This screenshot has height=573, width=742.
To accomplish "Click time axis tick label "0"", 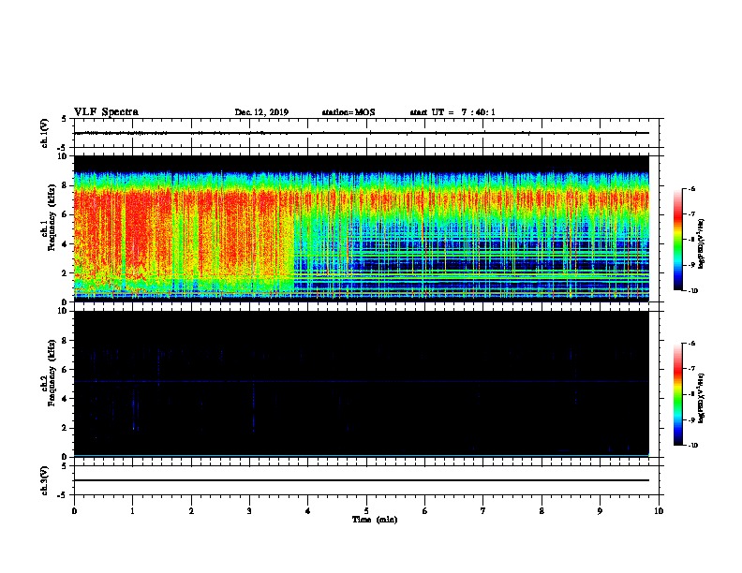I will [74, 511].
